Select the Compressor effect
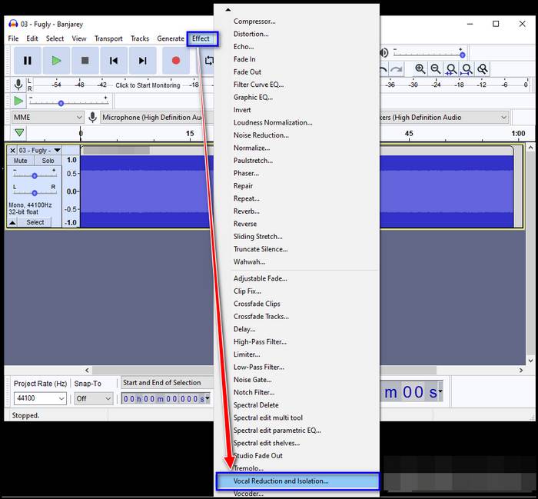 click(x=297, y=22)
